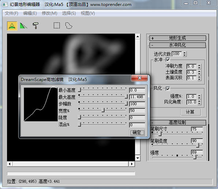Collapse the 水冲风化 rollout
This screenshot has width=218, height=189.
coord(177,45)
